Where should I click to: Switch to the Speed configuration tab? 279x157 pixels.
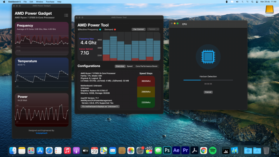[x=129, y=66]
